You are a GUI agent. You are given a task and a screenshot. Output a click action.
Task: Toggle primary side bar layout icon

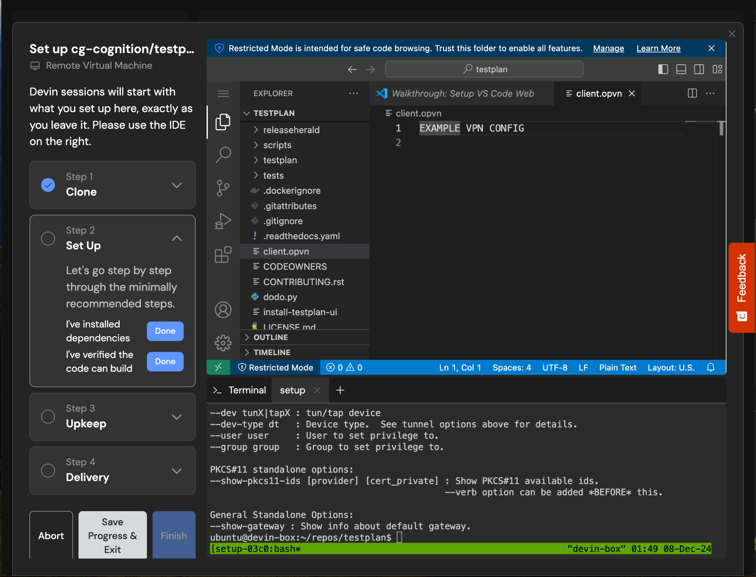[663, 69]
